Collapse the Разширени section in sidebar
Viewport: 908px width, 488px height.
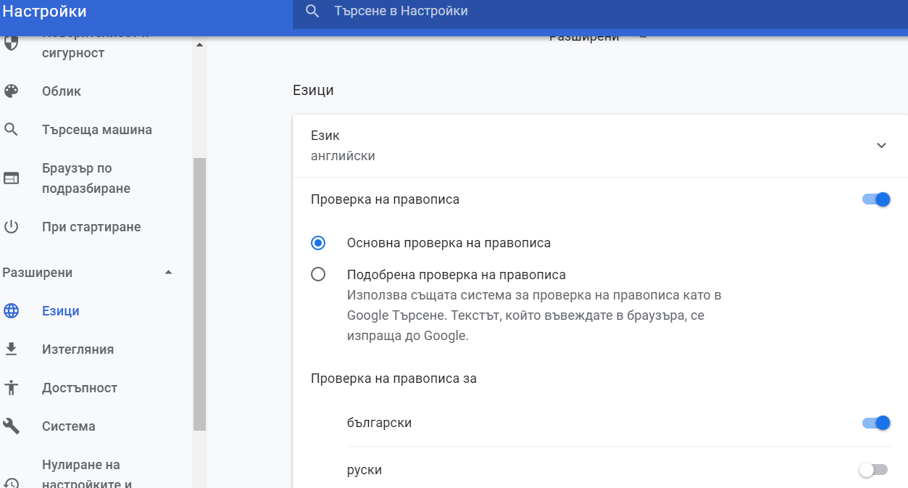coord(168,273)
